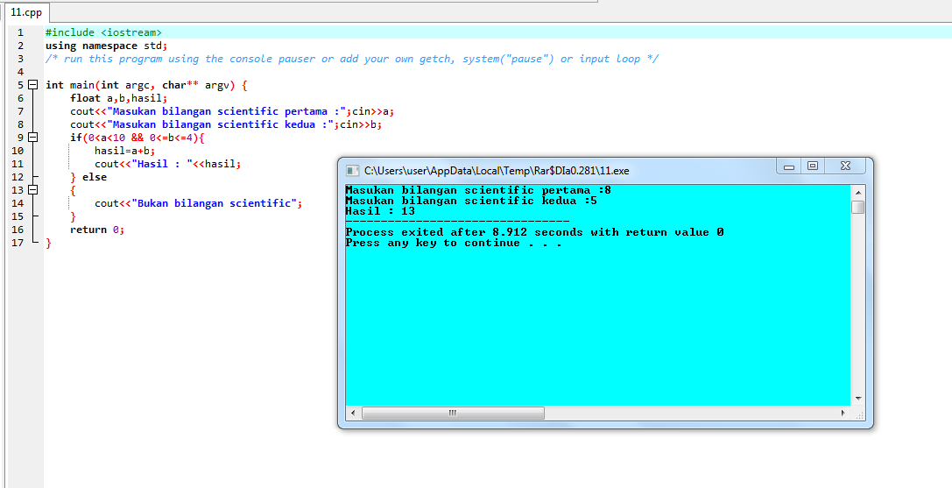Click the 'using namespace std;' line
Viewport: 952px width, 488px height.
106,46
